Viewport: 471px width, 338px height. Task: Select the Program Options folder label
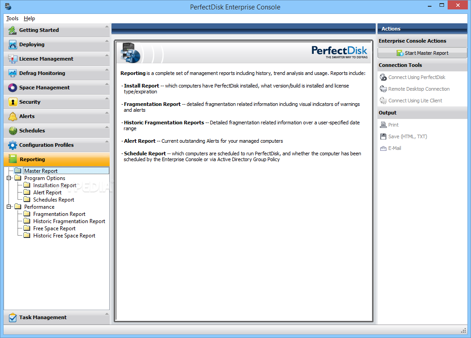pos(44,178)
